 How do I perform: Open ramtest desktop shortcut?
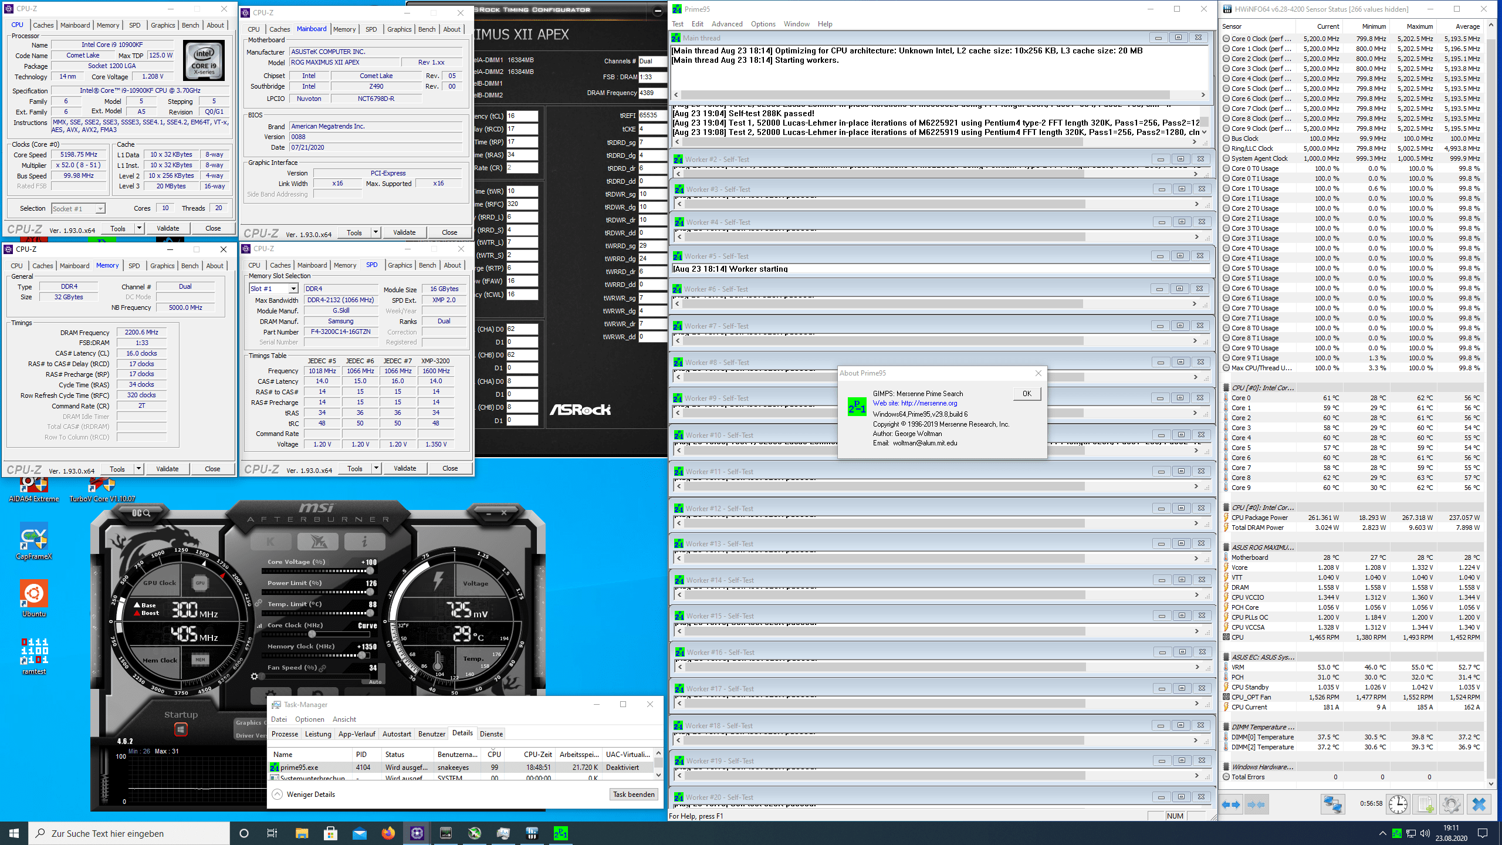point(33,656)
